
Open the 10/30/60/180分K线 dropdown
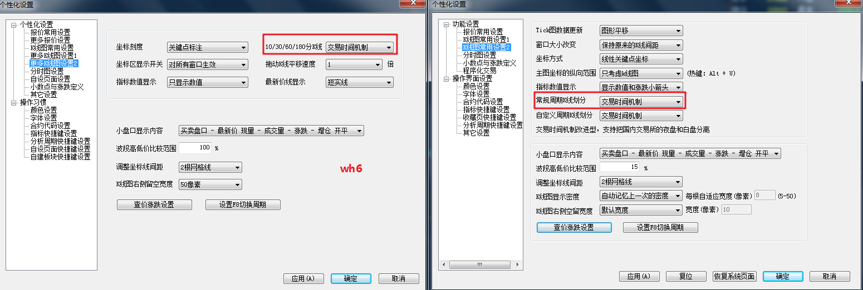coord(360,47)
